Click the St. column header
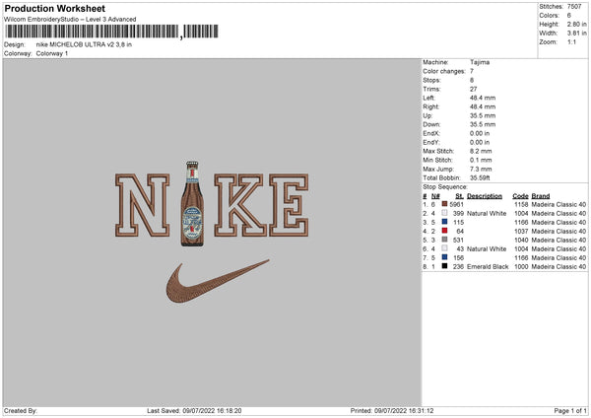 click(x=459, y=196)
